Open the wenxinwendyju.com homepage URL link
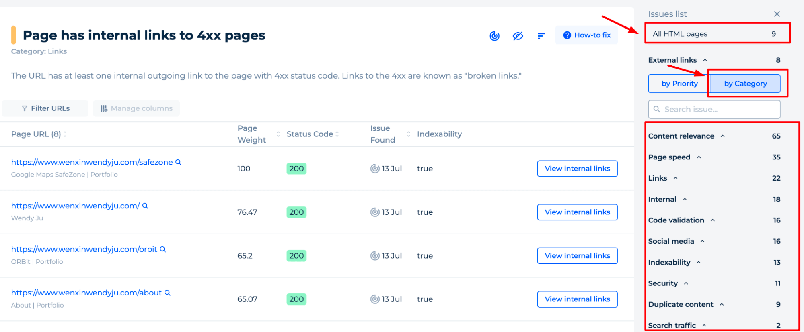 pyautogui.click(x=75, y=206)
